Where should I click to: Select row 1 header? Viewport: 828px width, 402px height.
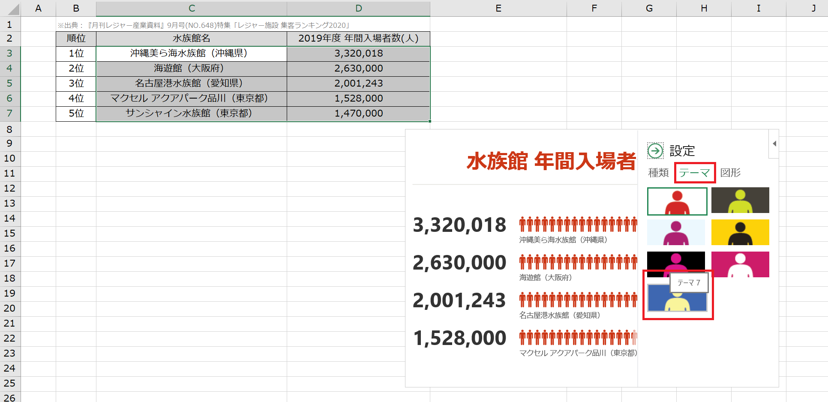coord(10,24)
